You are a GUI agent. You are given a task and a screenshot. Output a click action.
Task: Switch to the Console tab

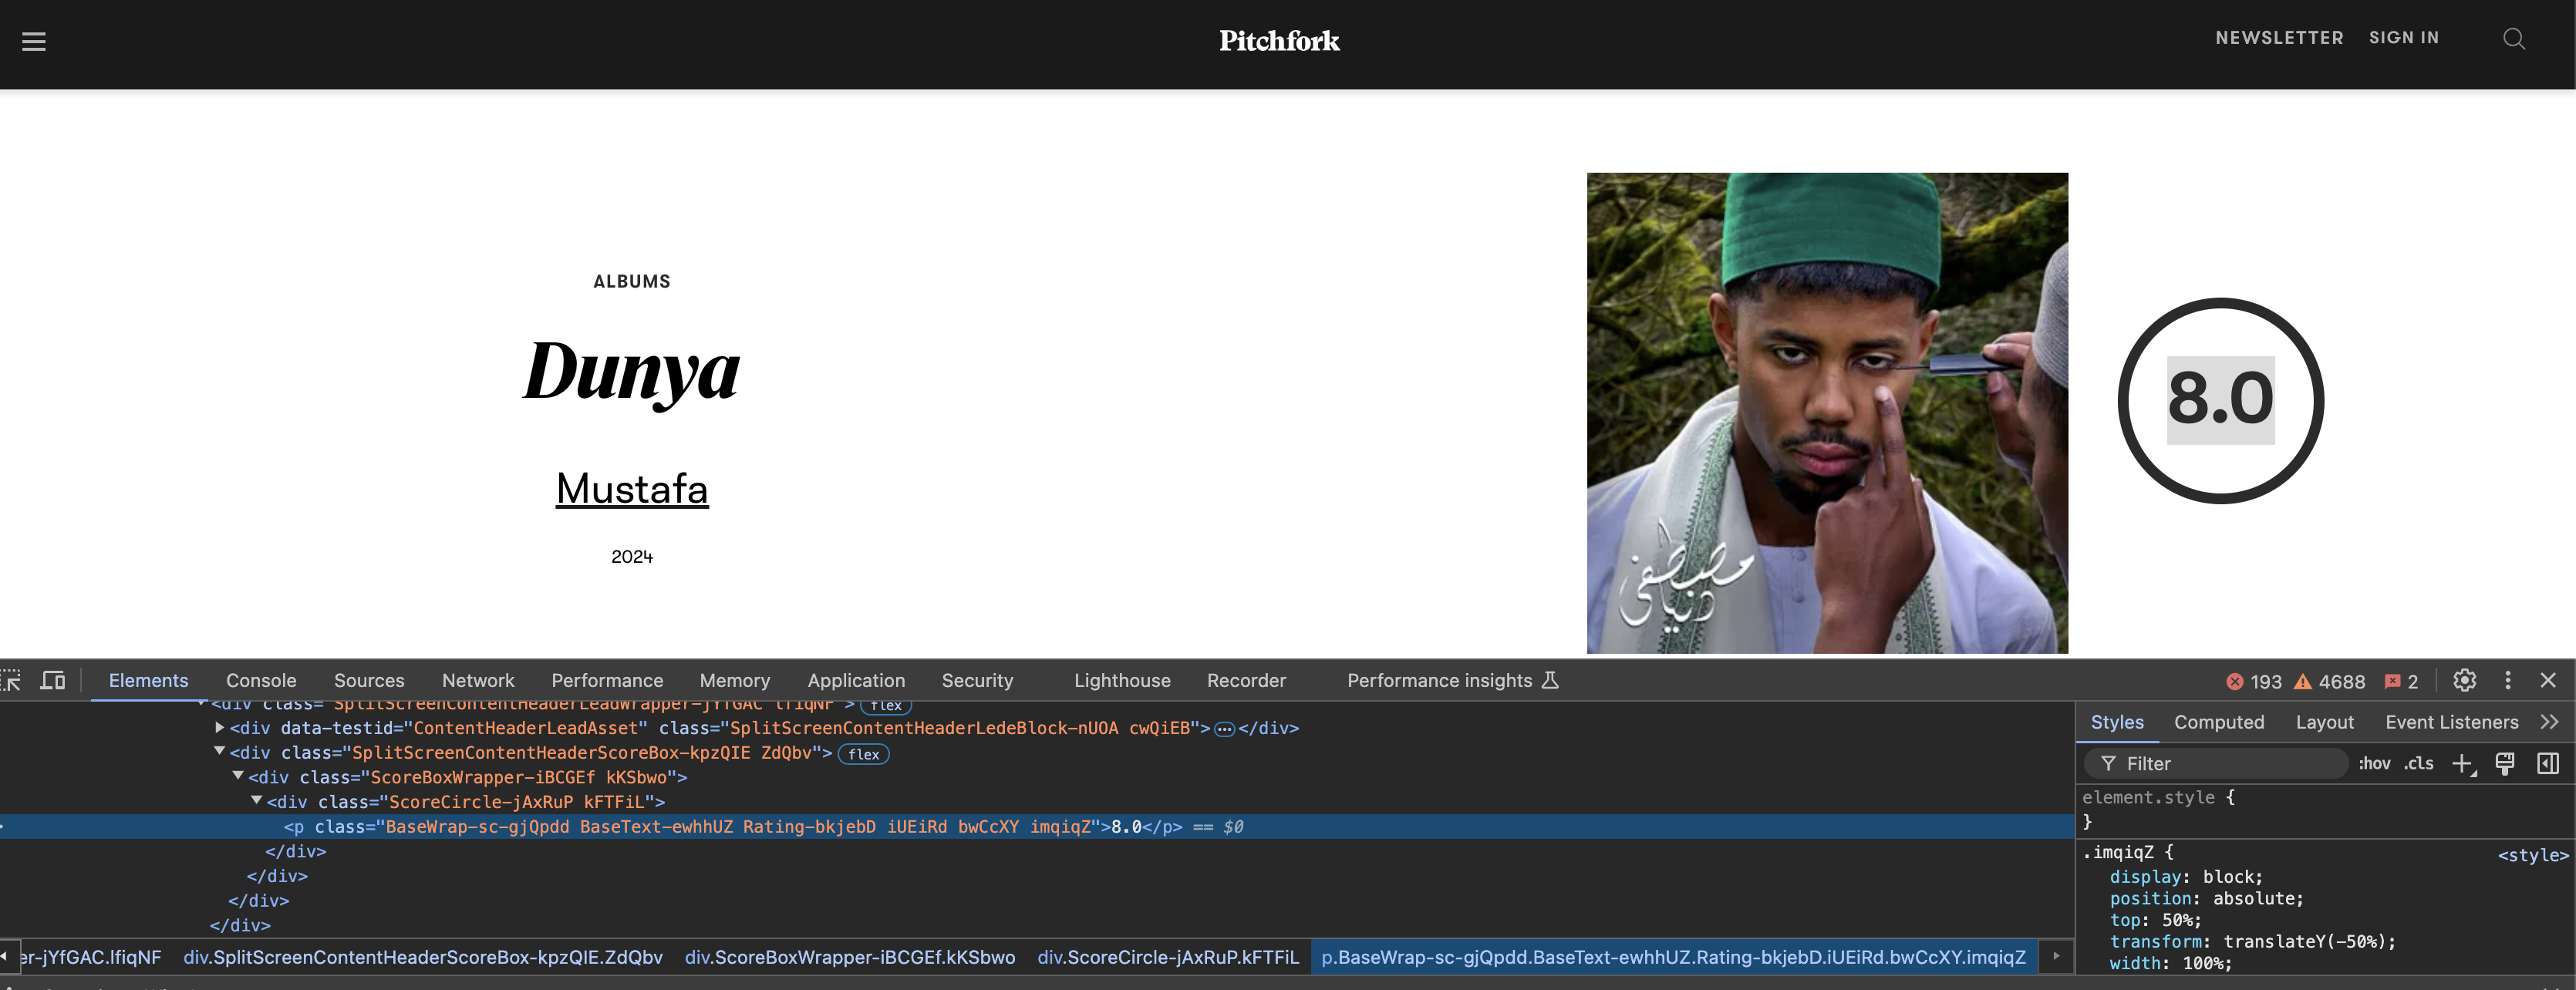tap(261, 681)
